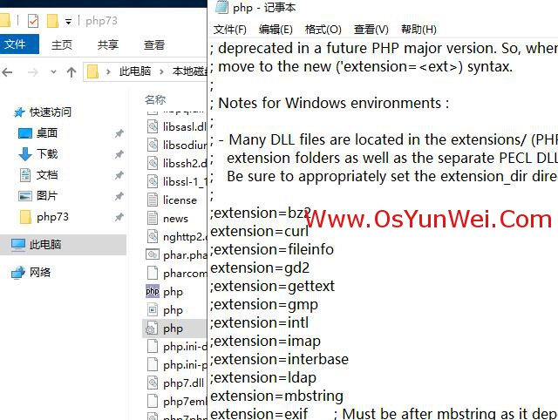Switch to the 主页 ribbon tab

[x=62, y=44]
